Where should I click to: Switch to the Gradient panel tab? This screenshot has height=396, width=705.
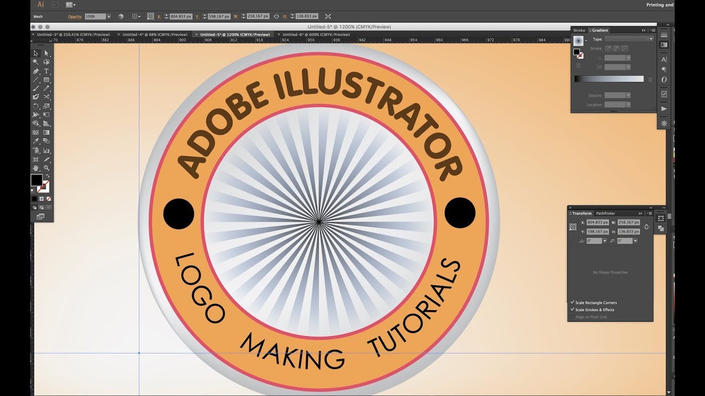[x=600, y=30]
